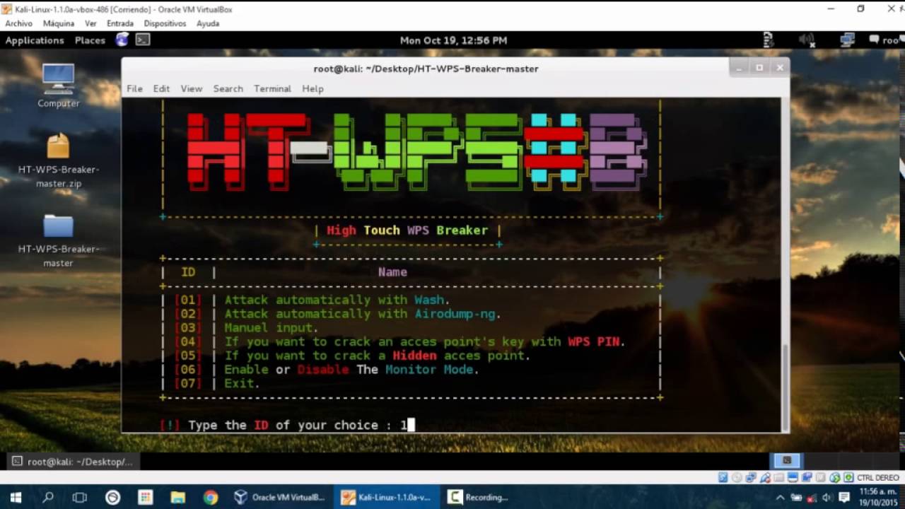Switch to Kali-Linux-1.1.0a taskbar button
The height and width of the screenshot is (509, 905).
387,498
